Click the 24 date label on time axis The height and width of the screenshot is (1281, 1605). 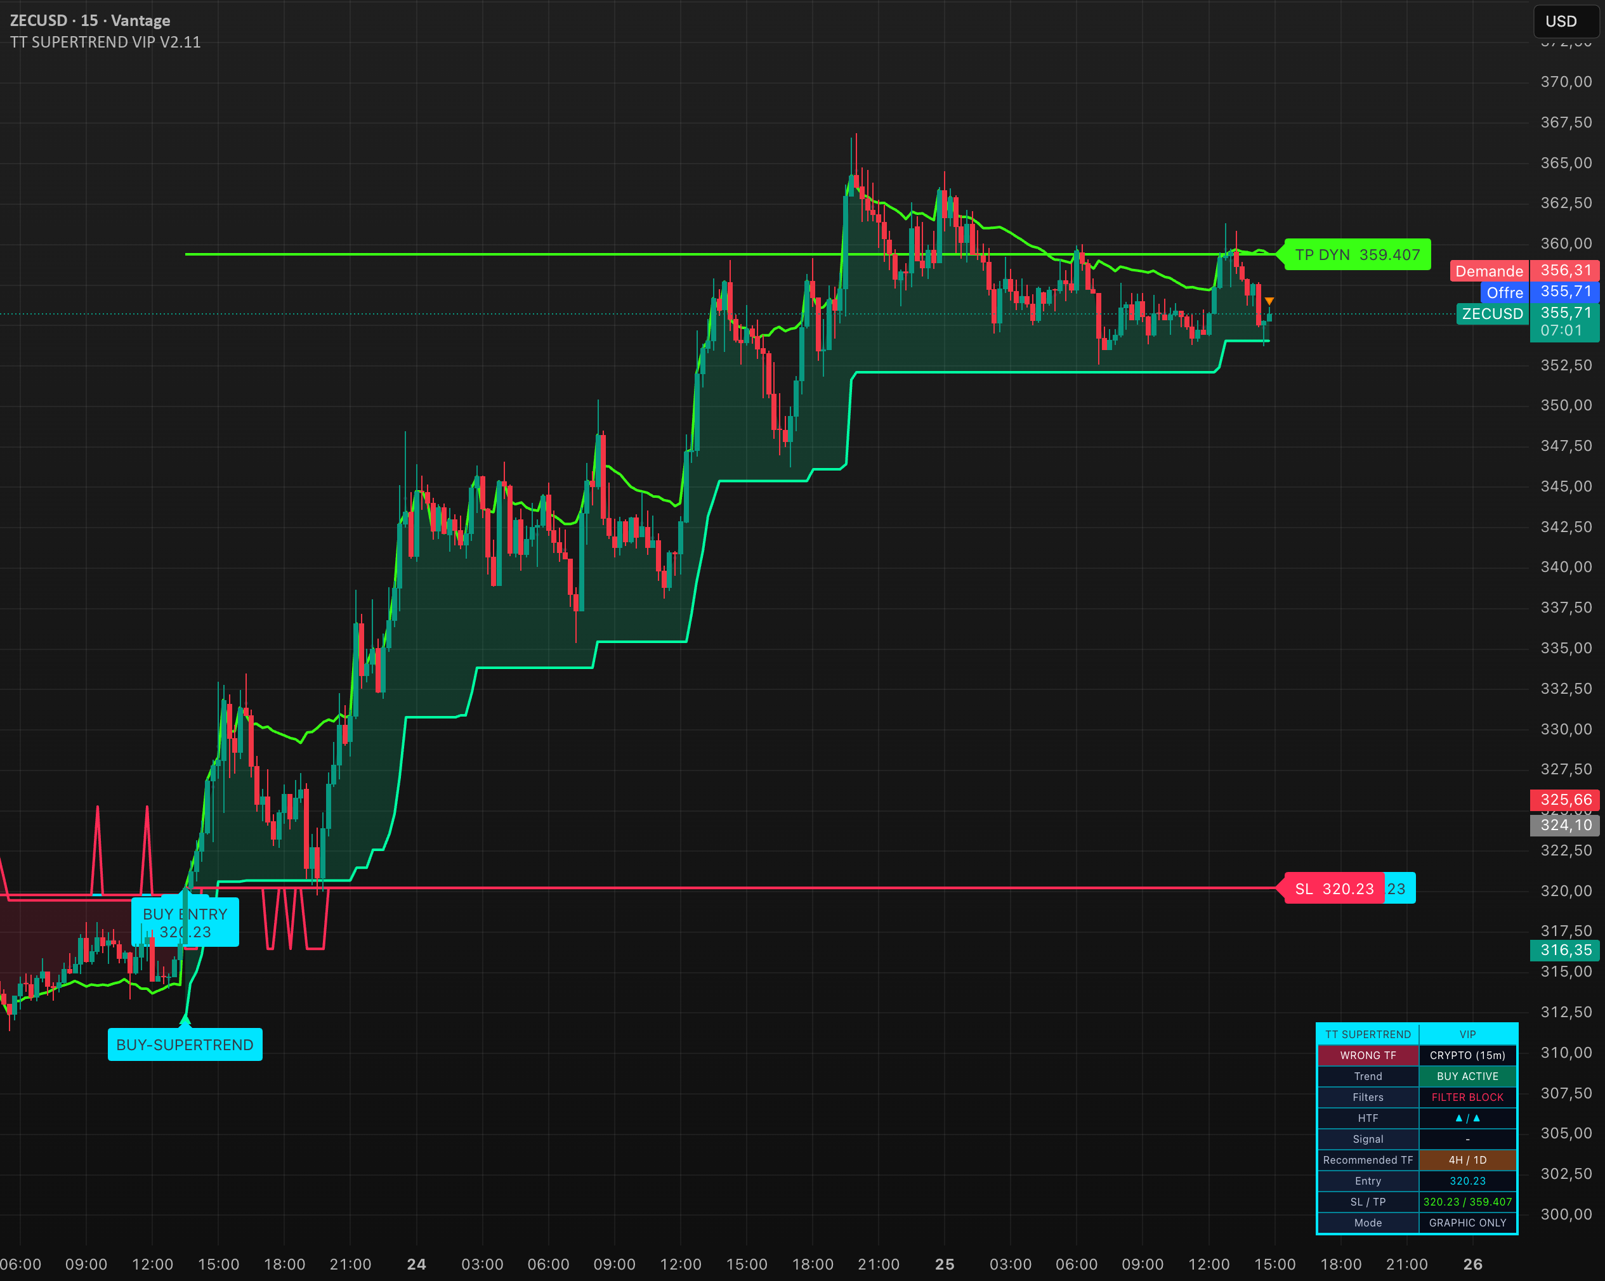point(416,1264)
